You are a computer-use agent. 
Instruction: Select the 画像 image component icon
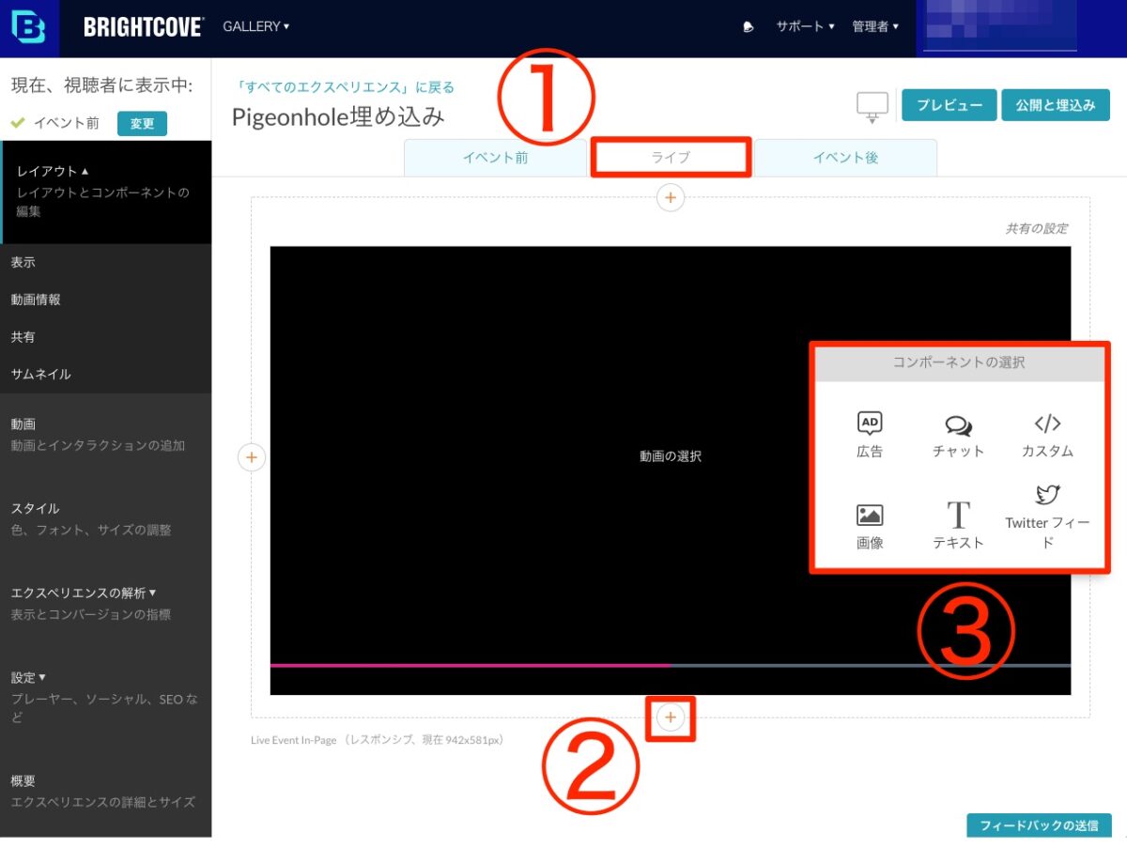pyautogui.click(x=870, y=525)
